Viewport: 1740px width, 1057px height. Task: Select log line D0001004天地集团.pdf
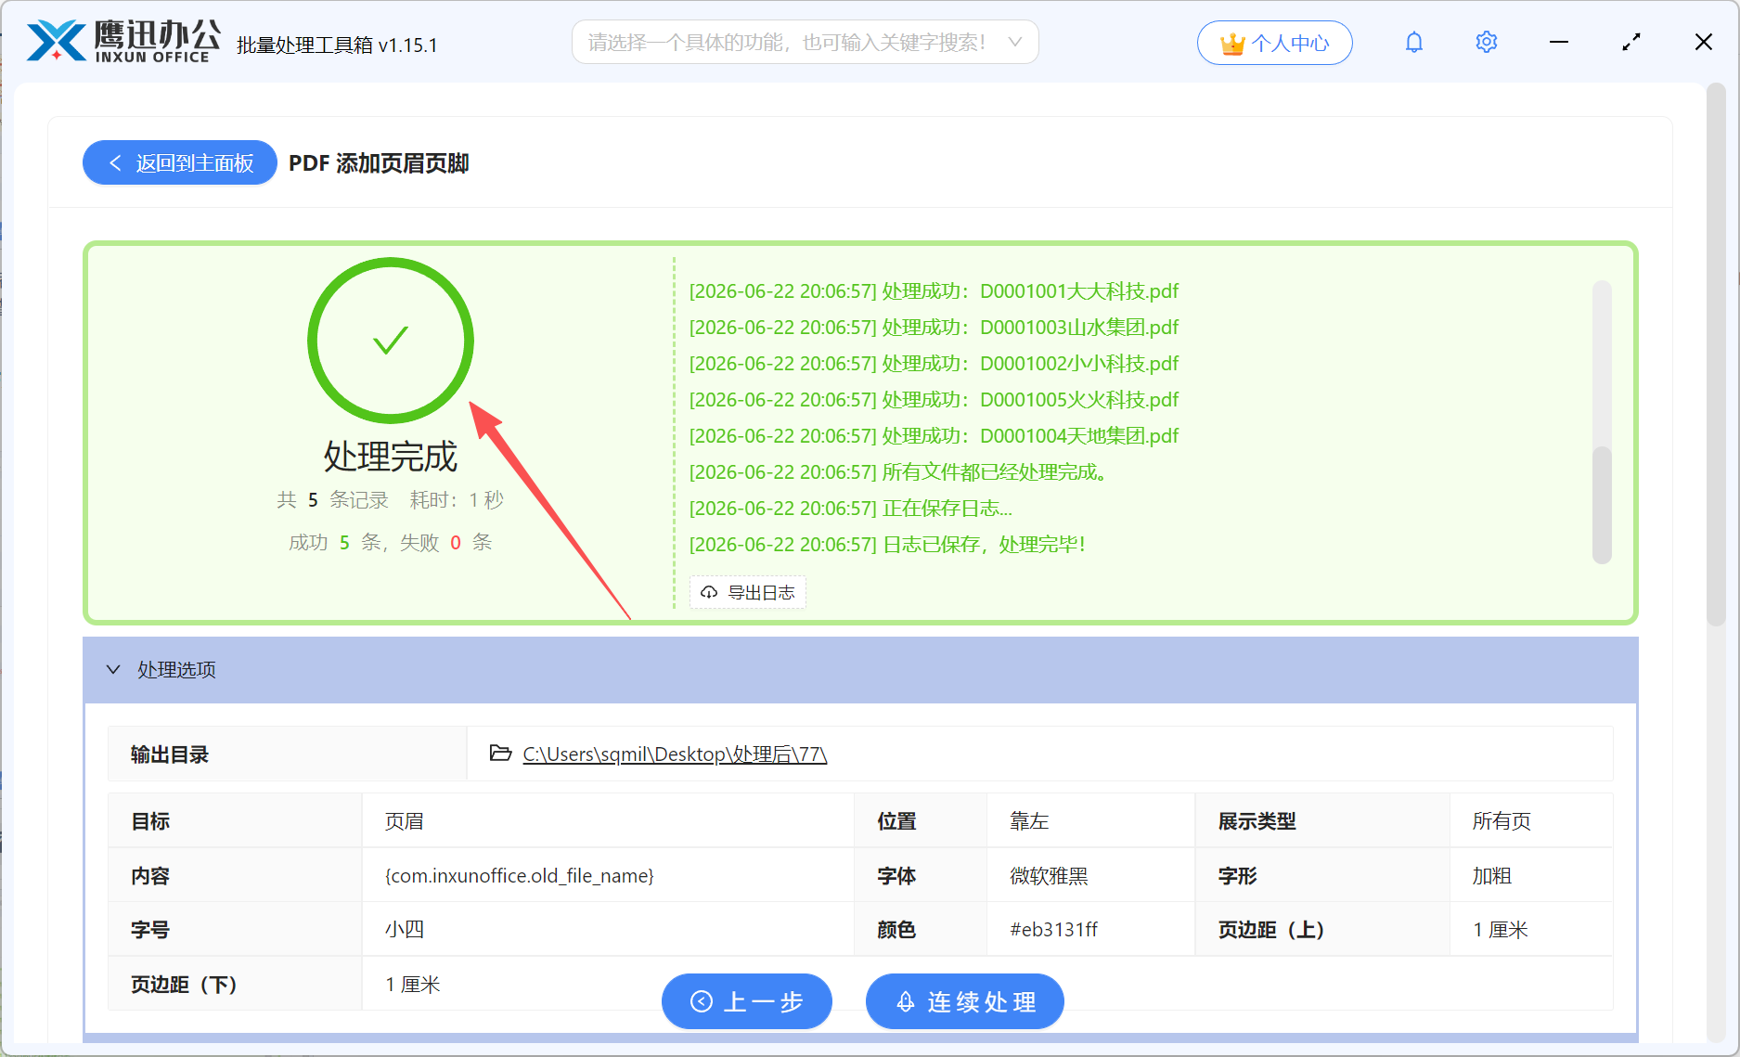[x=934, y=436]
